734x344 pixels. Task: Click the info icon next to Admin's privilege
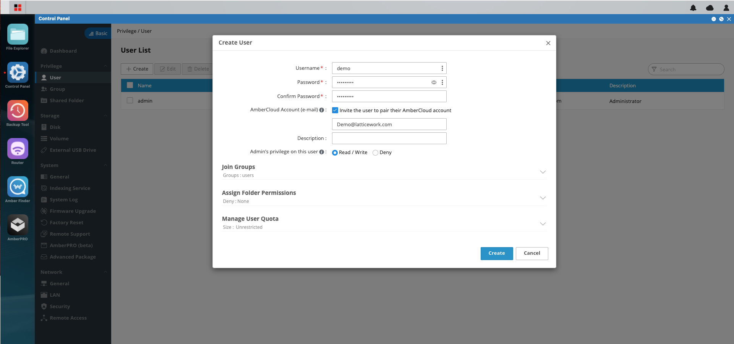(322, 152)
